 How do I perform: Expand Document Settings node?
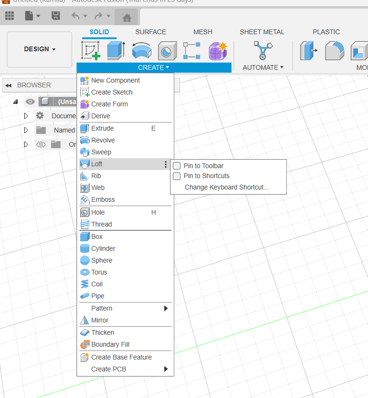pyautogui.click(x=26, y=116)
